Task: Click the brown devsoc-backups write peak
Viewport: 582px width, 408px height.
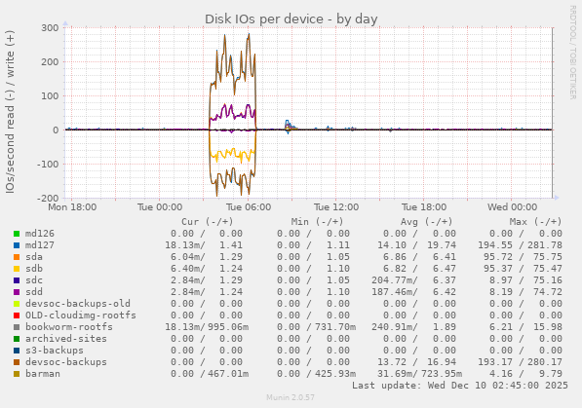Action: click(x=249, y=36)
